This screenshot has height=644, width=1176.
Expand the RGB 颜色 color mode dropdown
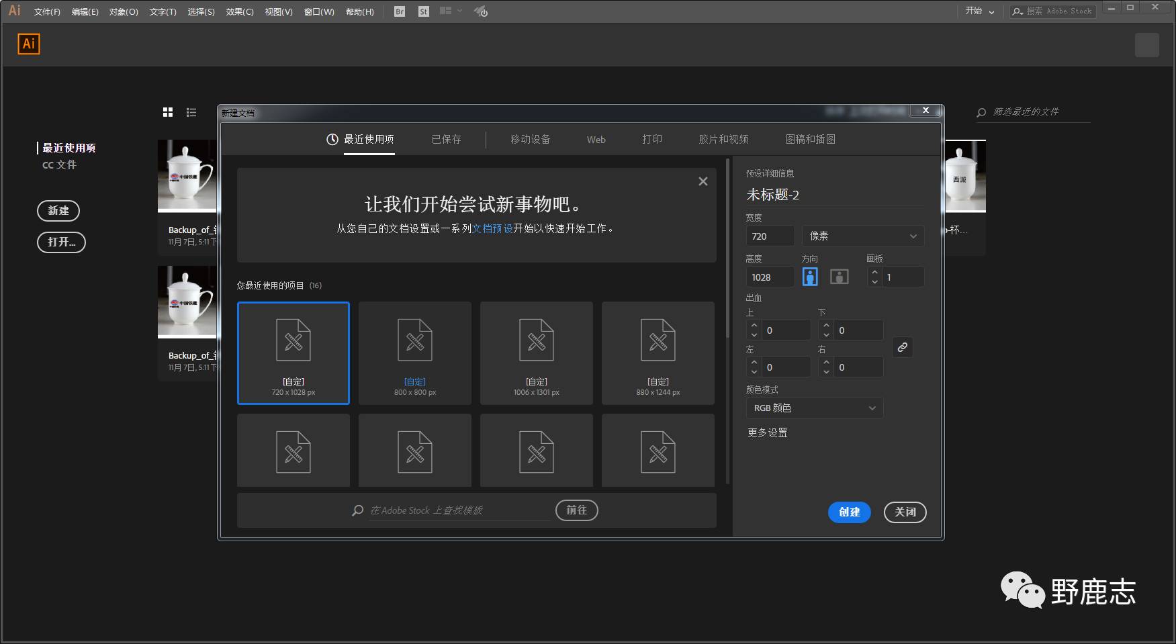[814, 408]
